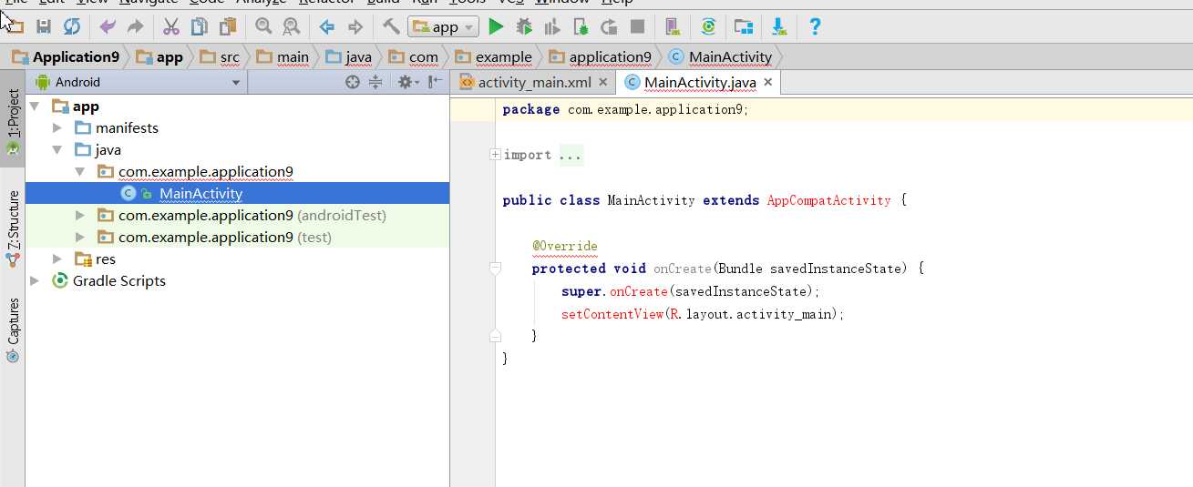Click the Synchronize toolbar icon

coord(70,26)
